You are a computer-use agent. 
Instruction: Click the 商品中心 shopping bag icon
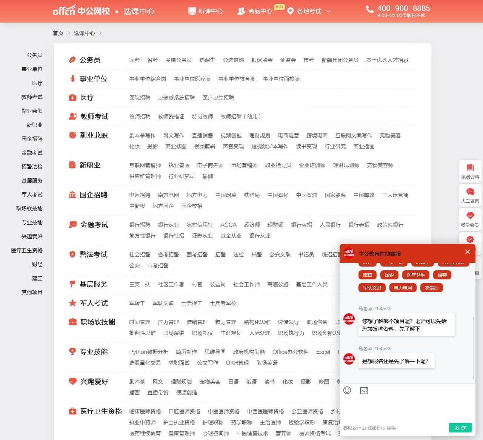[241, 11]
